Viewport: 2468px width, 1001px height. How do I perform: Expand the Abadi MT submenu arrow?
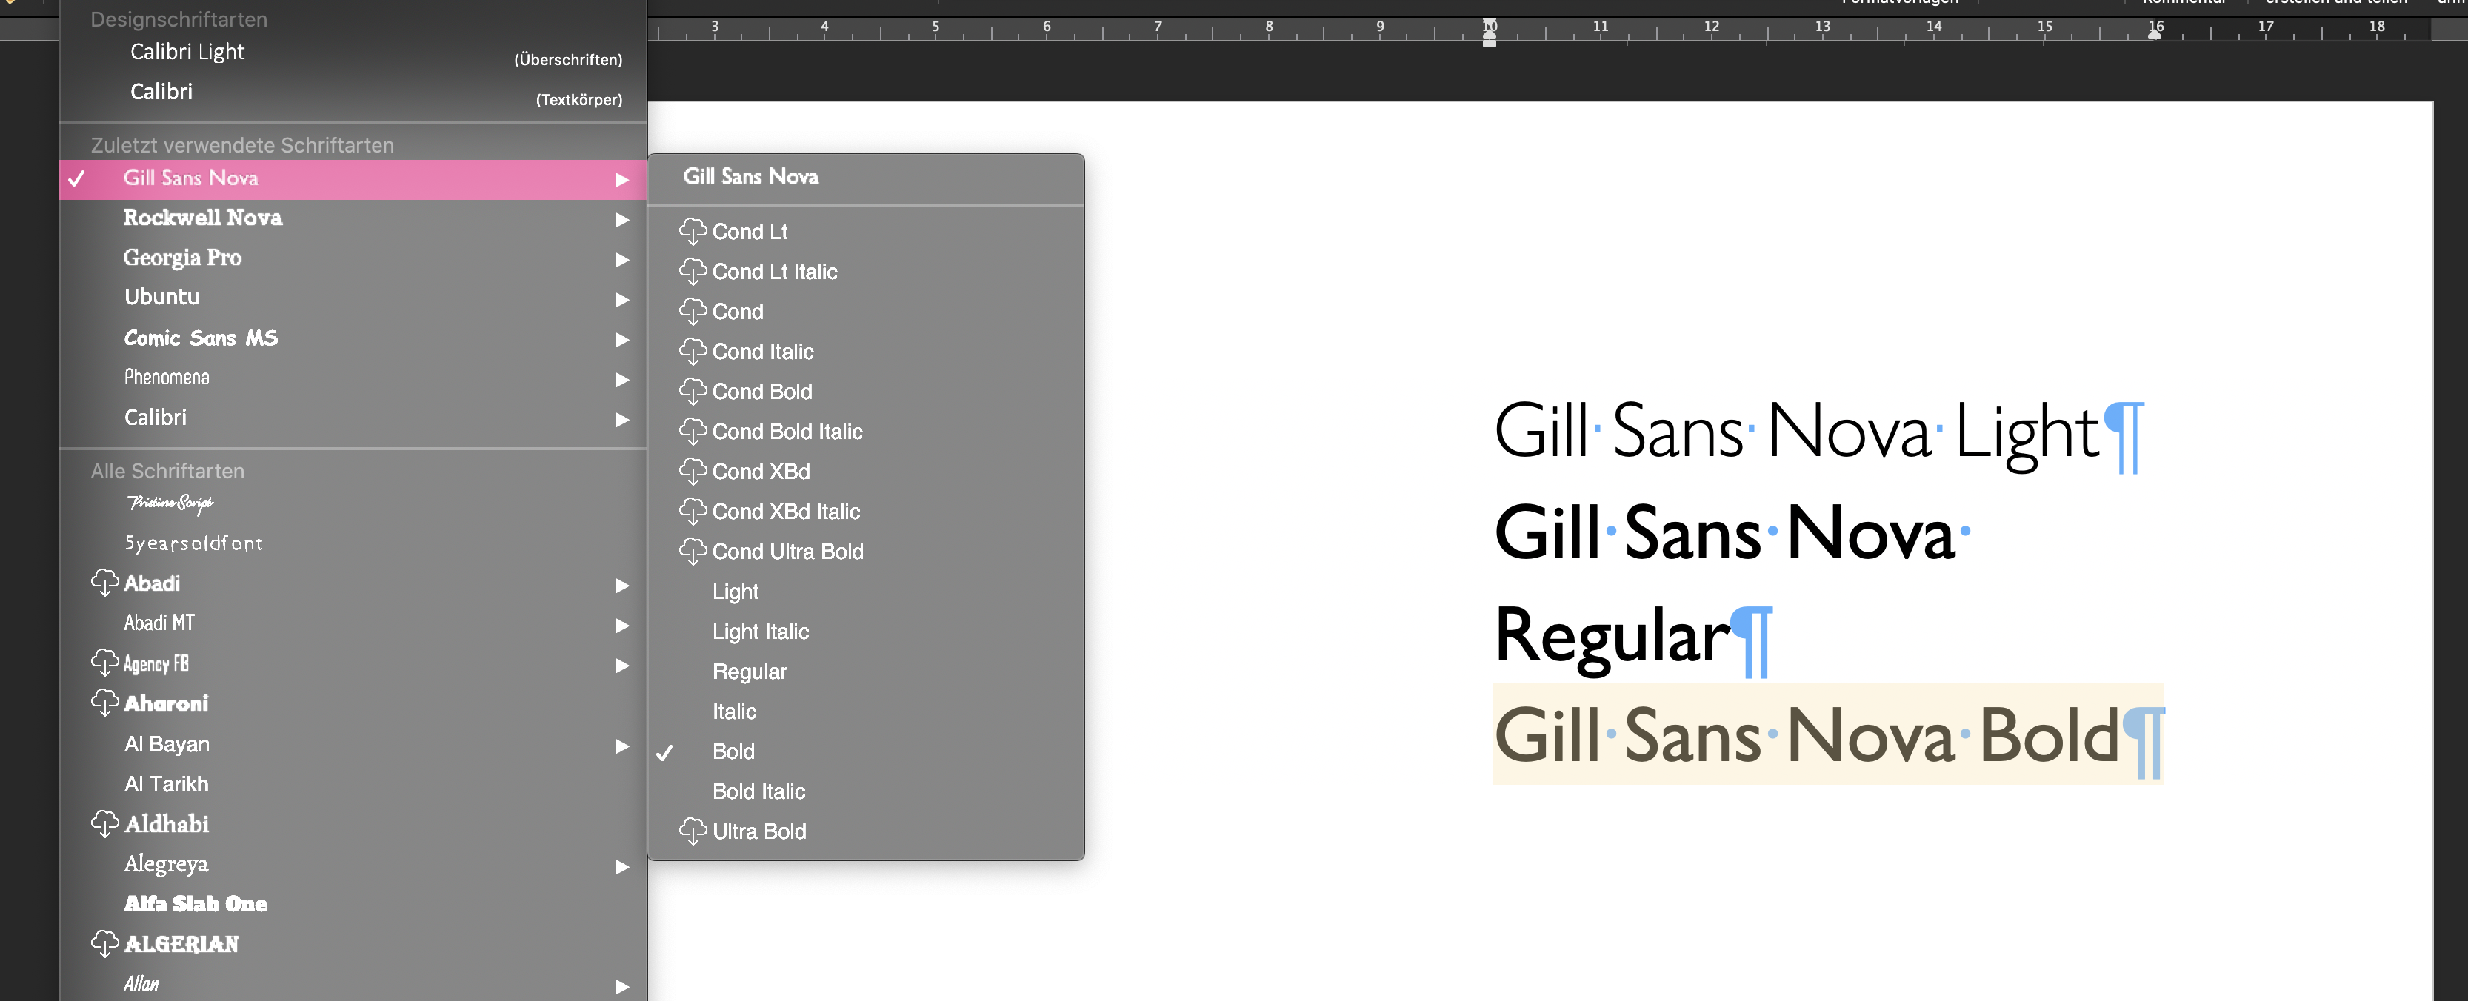[623, 626]
